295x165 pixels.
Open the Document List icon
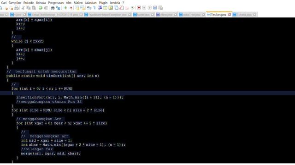click(116, 8)
